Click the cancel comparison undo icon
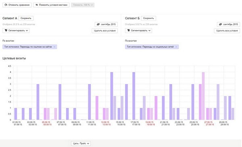 [x=6, y=5]
